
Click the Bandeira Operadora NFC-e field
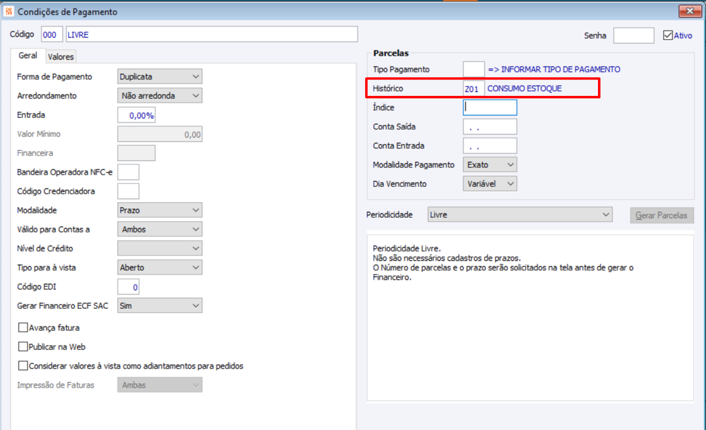(x=128, y=172)
